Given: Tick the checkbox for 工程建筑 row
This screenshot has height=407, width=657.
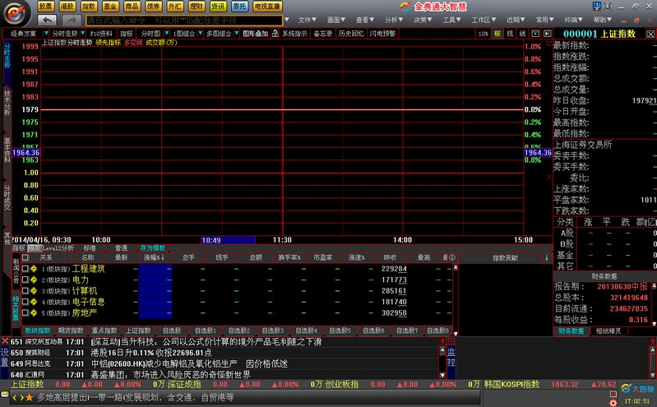Looking at the screenshot, I should (x=25, y=269).
